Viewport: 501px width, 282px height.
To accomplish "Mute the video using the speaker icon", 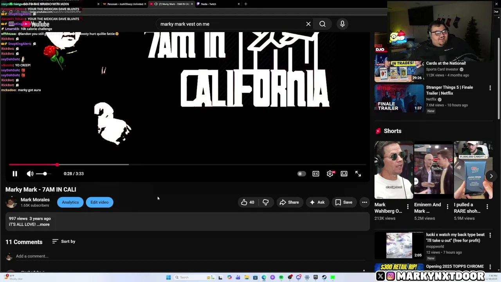I will pos(30,174).
